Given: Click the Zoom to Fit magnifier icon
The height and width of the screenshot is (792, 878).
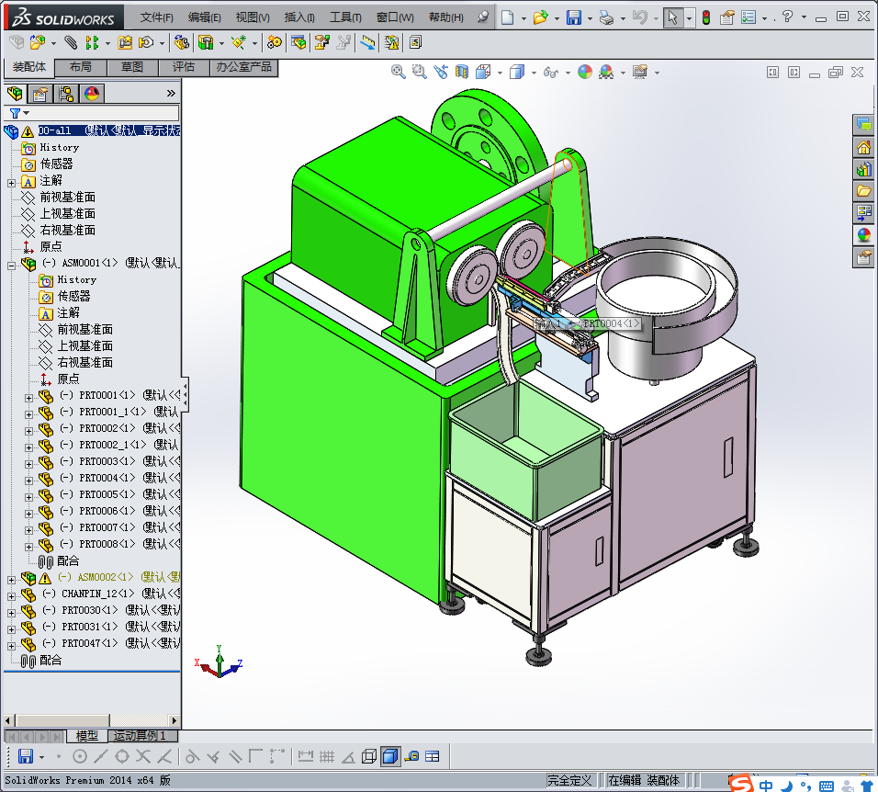Looking at the screenshot, I should click(x=398, y=72).
